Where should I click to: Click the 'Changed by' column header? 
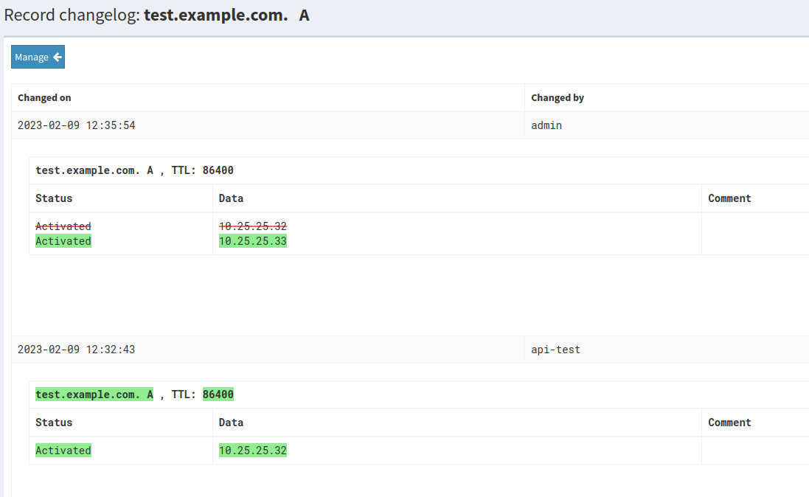click(x=558, y=97)
